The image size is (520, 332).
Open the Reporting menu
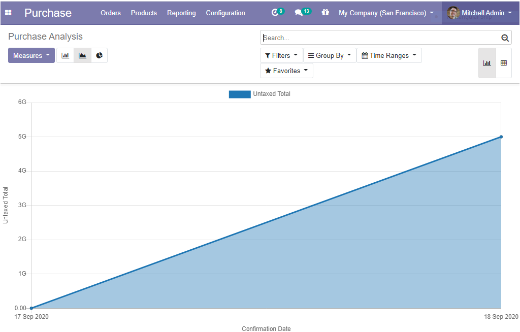click(181, 13)
